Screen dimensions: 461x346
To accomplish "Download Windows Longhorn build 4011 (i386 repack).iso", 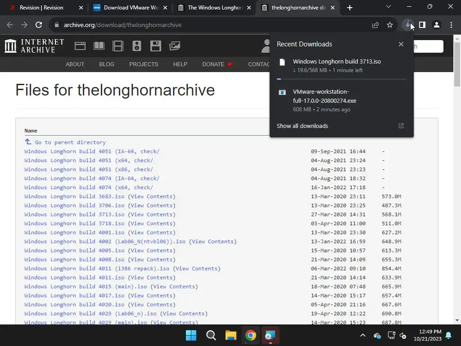I will (97, 269).
